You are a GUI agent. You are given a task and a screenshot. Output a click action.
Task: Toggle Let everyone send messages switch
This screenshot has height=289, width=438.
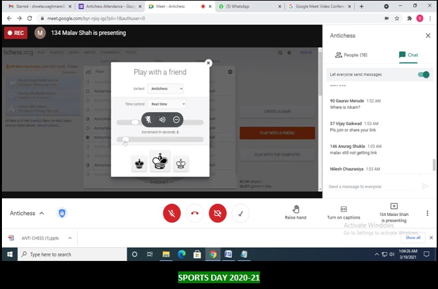424,74
